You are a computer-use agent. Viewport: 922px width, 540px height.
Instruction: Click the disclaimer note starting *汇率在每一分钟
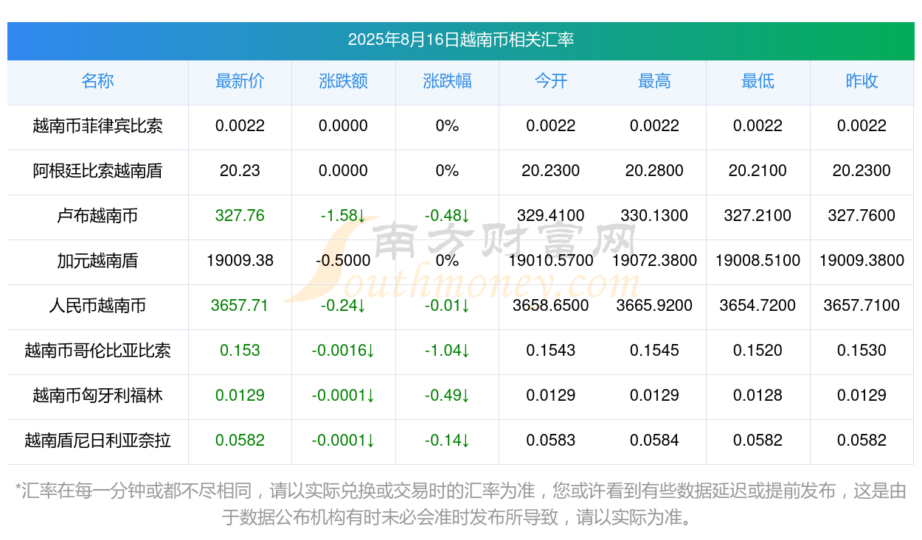[461, 504]
